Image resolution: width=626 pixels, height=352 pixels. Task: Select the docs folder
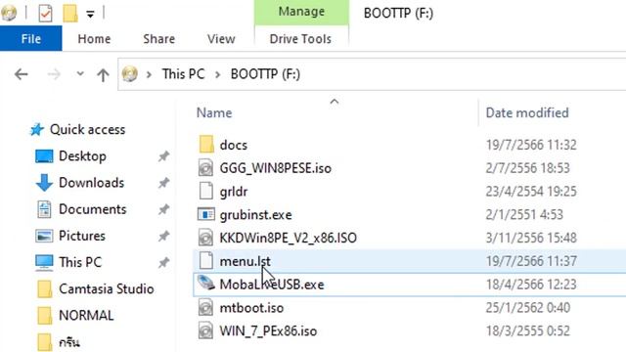(x=233, y=145)
